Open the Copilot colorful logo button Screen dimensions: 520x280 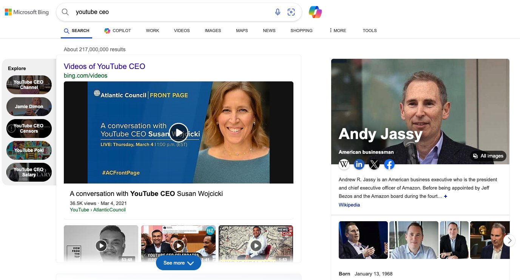coord(315,12)
